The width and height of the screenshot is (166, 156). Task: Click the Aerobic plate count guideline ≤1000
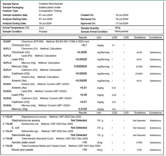click(x=139, y=143)
